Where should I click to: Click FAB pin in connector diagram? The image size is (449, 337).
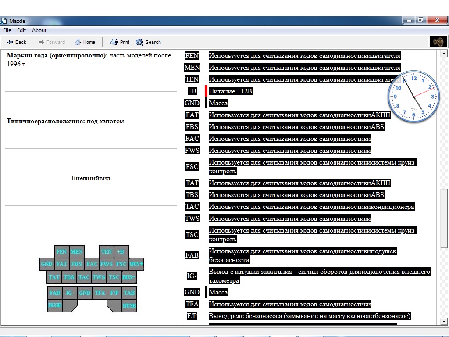tap(55, 293)
